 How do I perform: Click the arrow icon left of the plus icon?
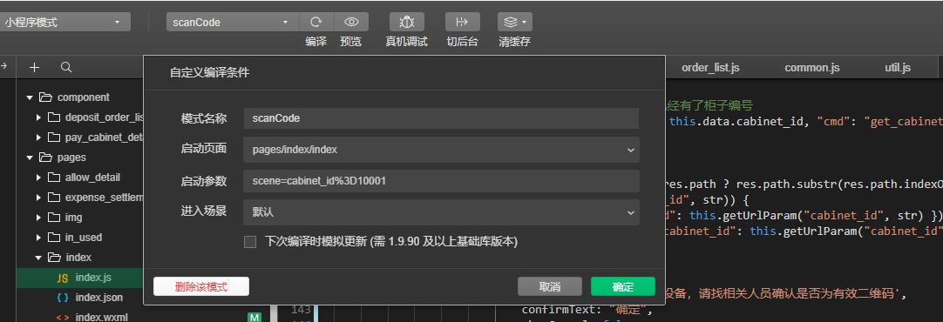(x=3, y=67)
